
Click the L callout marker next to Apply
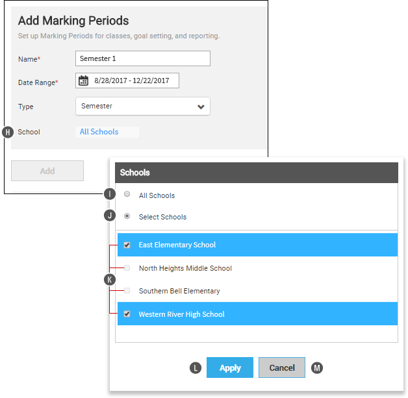[196, 368]
